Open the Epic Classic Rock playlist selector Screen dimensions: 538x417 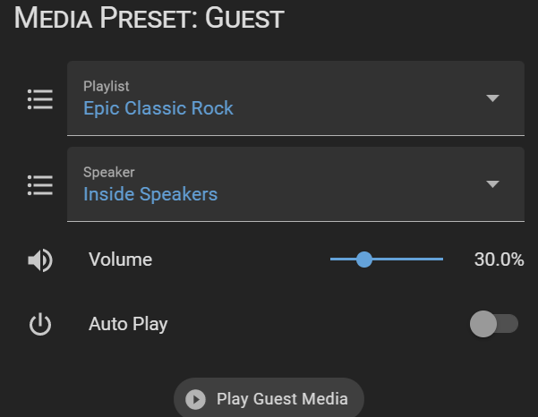pos(158,108)
